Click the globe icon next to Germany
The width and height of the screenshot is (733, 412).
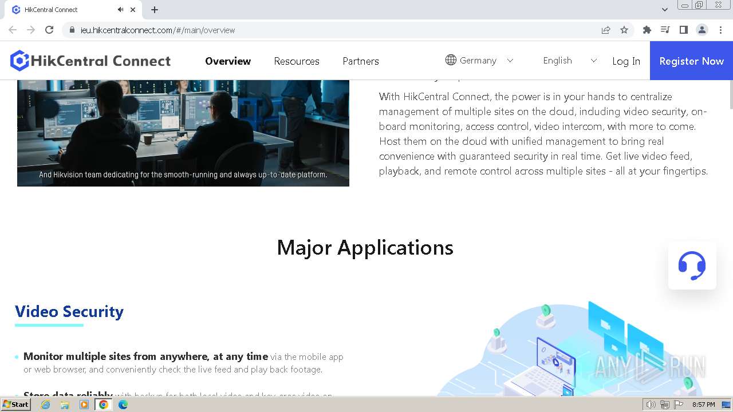point(451,60)
